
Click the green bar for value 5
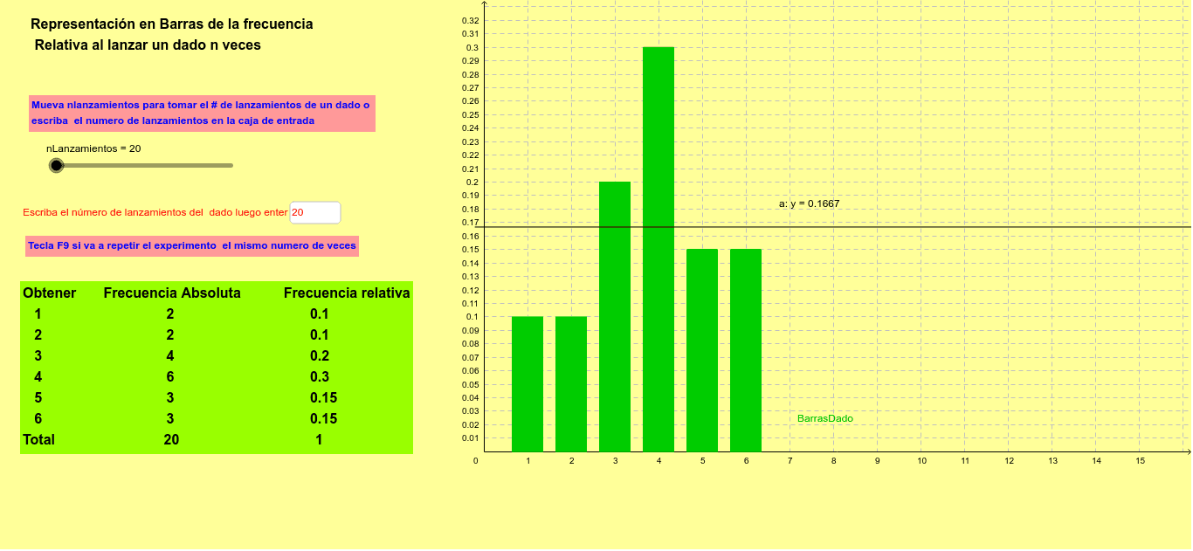click(x=702, y=350)
